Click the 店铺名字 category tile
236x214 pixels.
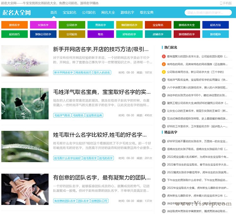tap(158, 34)
